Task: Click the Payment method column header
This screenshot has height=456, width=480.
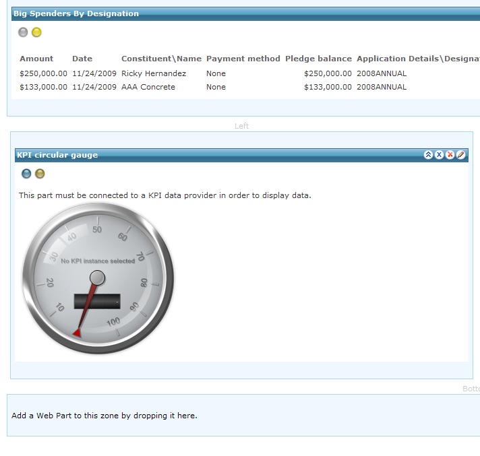Action: tap(243, 59)
